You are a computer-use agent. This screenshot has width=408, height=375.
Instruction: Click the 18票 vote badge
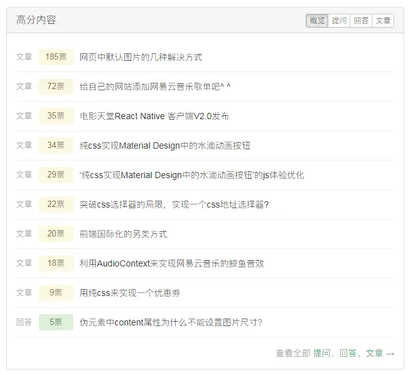click(56, 263)
